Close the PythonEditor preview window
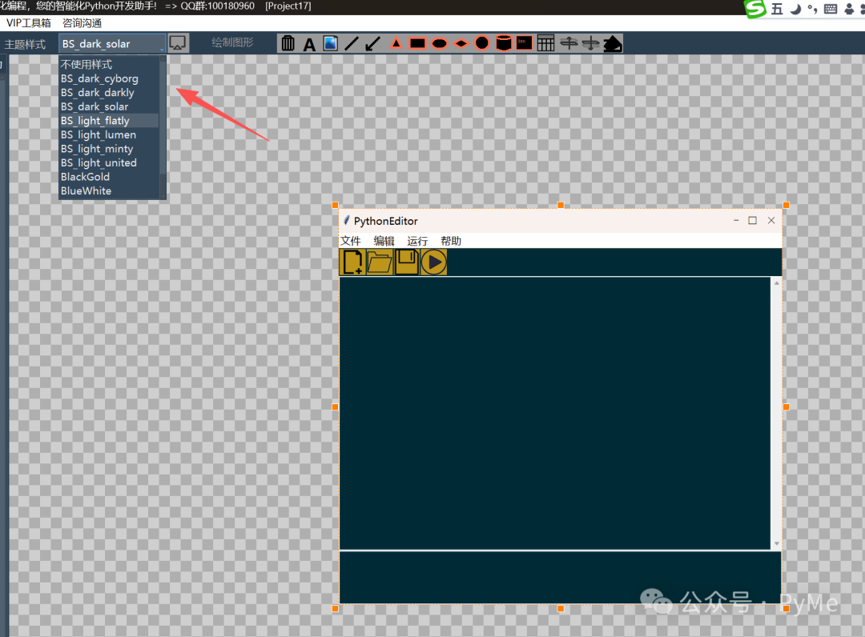The image size is (865, 637). tap(771, 220)
